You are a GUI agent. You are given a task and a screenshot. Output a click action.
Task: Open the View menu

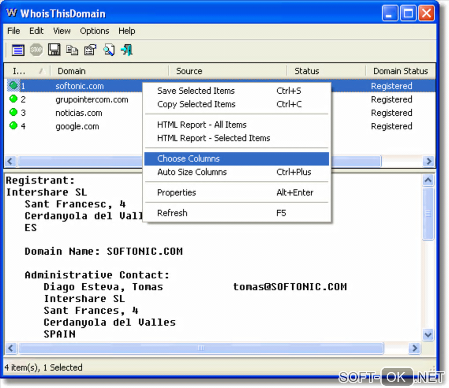point(62,31)
